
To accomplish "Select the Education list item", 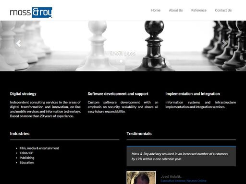I will click(x=26, y=162).
